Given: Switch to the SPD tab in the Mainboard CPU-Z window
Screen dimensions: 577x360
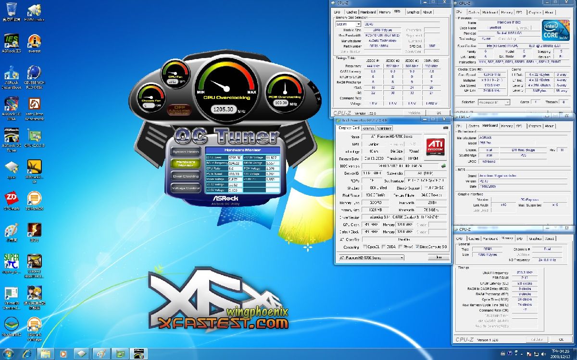Looking at the screenshot, I should [519, 126].
